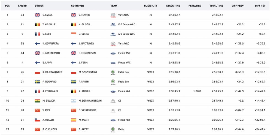The image size is (270, 135).
Task: Click the Belgian flag beside T. Neuville
Action: pyautogui.click(x=37, y=24)
